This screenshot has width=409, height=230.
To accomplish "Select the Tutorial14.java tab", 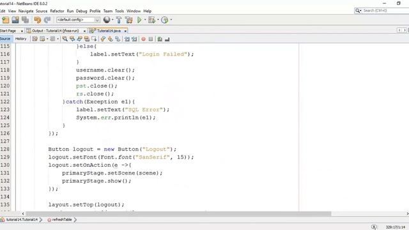I will pyautogui.click(x=109, y=31).
